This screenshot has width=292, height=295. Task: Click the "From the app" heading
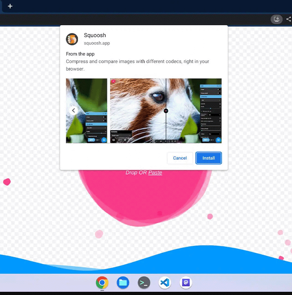pyautogui.click(x=80, y=54)
